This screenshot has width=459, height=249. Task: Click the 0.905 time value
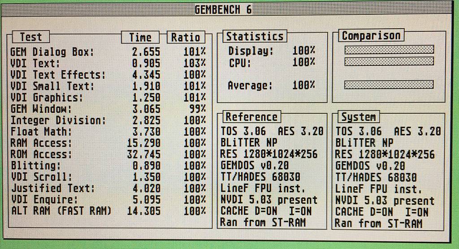(146, 64)
